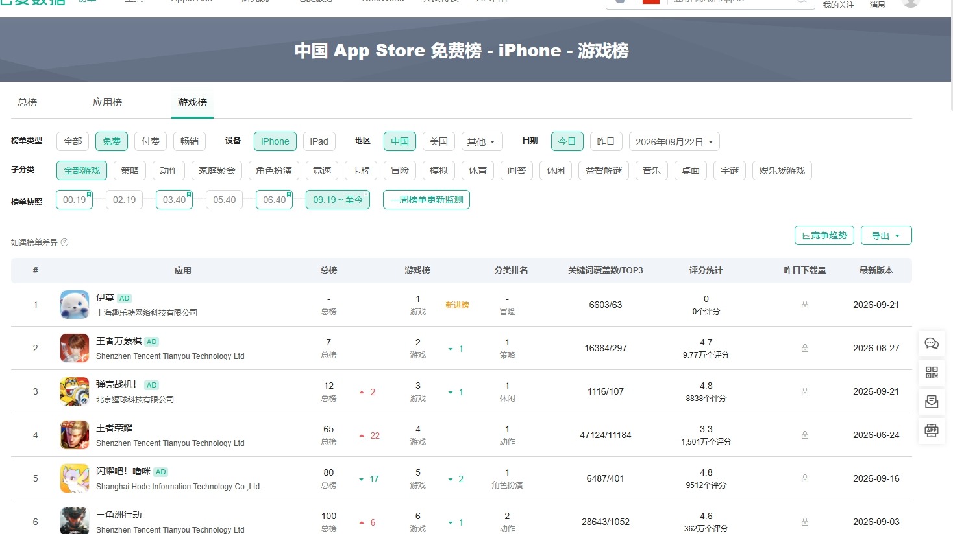Open the 王者荣耀 app name link
This screenshot has height=534, width=953.
click(x=114, y=428)
